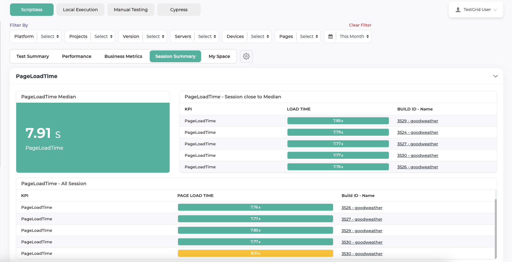Collapse the PageLoadTime section chevron
Viewport: 512px width, 262px height.
pos(495,76)
